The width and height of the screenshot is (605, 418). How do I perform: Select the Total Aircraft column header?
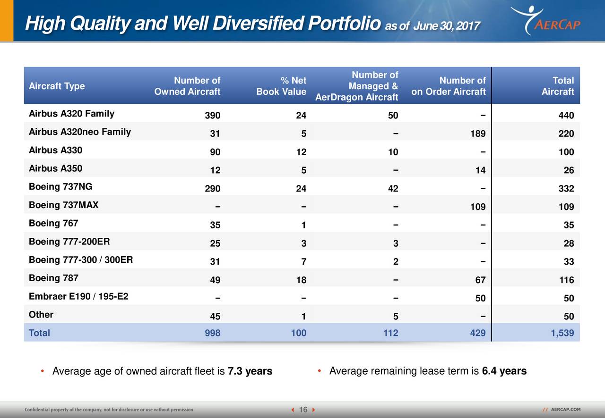tap(558, 86)
